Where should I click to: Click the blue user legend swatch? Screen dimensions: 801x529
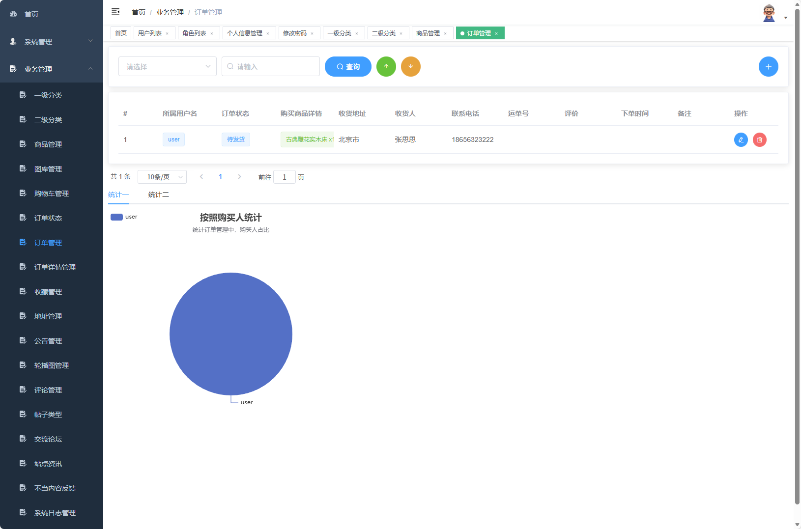point(116,217)
